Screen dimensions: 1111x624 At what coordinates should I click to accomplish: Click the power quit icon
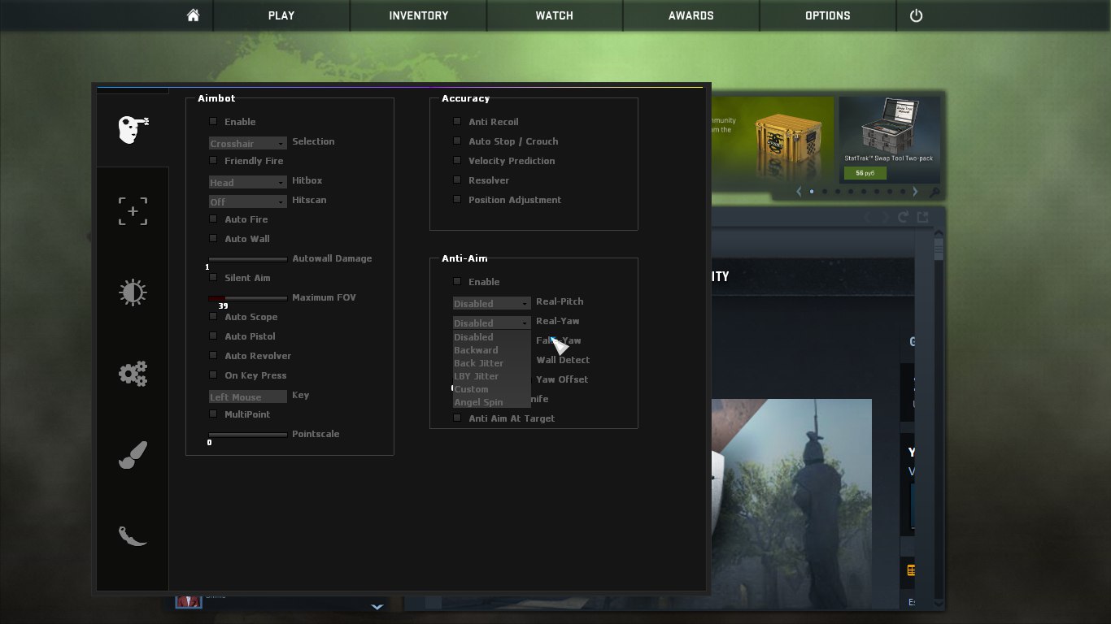coord(916,15)
